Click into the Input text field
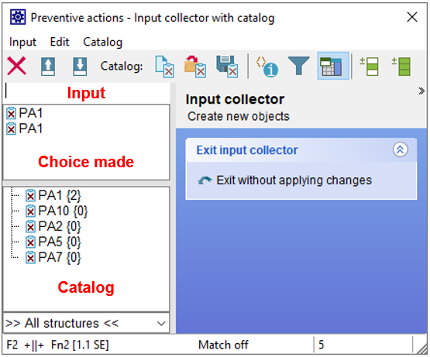 pos(87,92)
